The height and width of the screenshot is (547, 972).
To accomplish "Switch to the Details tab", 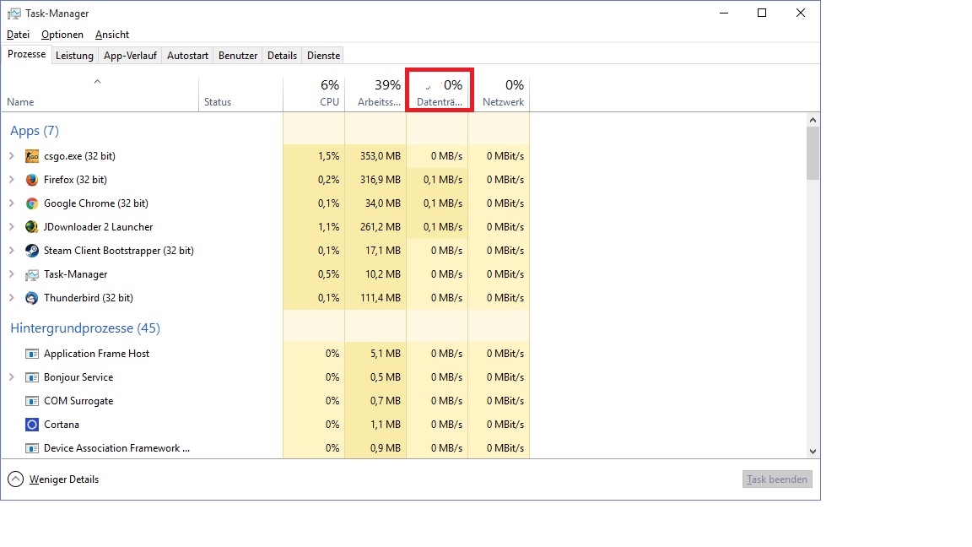I will pyautogui.click(x=282, y=56).
